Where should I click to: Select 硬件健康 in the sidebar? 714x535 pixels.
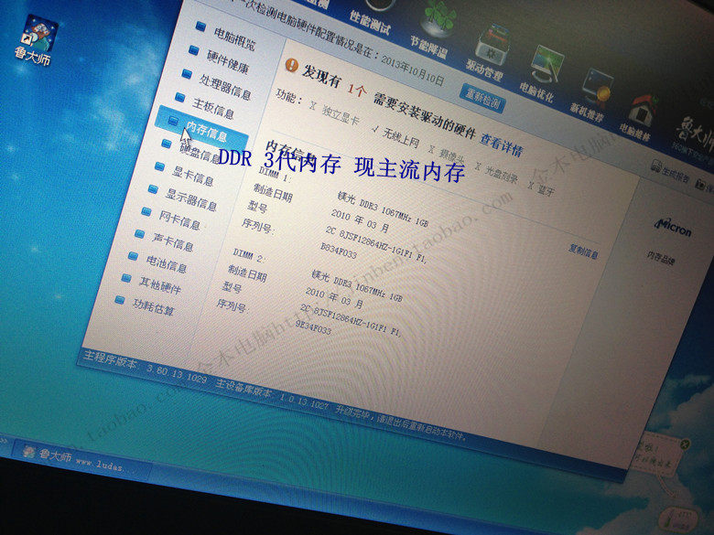click(x=228, y=62)
